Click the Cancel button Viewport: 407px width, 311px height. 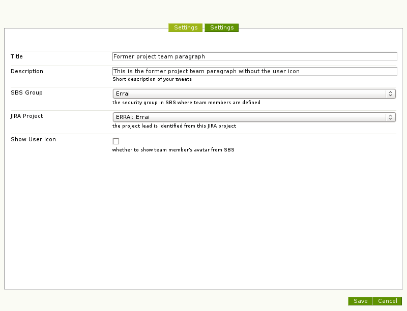coord(388,301)
